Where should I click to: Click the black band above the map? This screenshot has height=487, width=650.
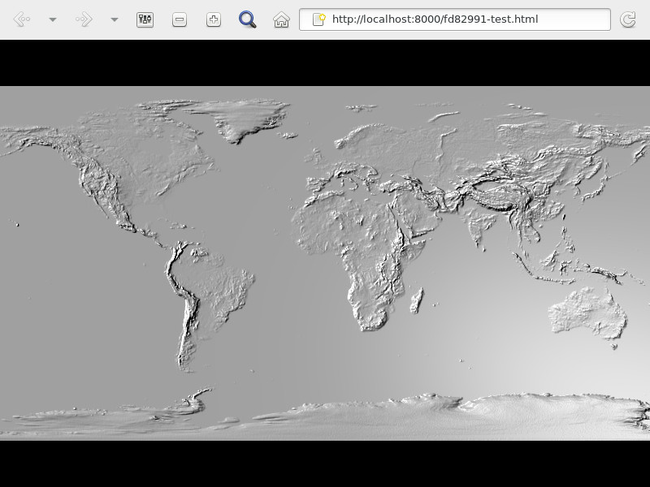pos(325,63)
